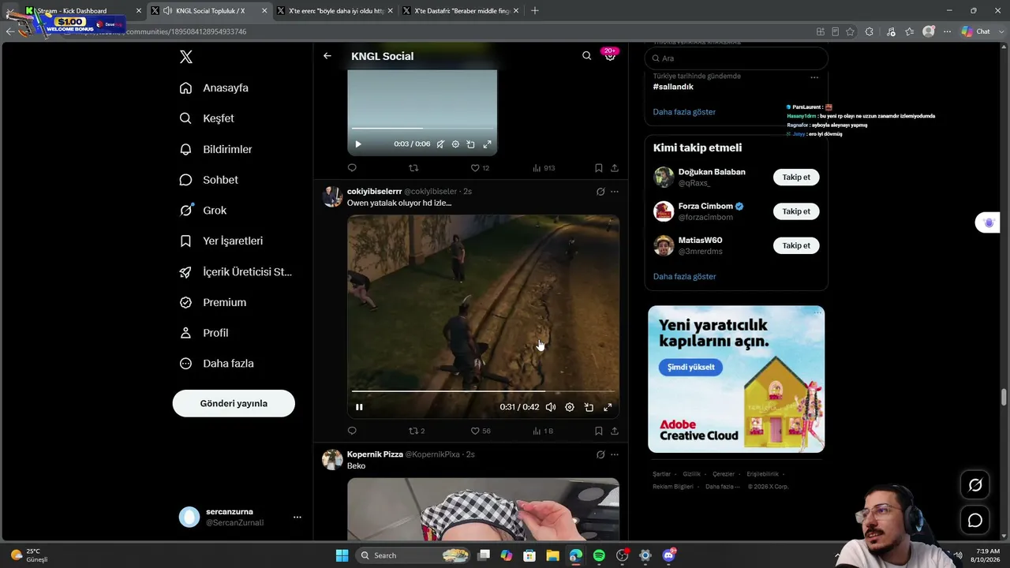Expand the Daha fazla sidebar menu

coord(217,364)
